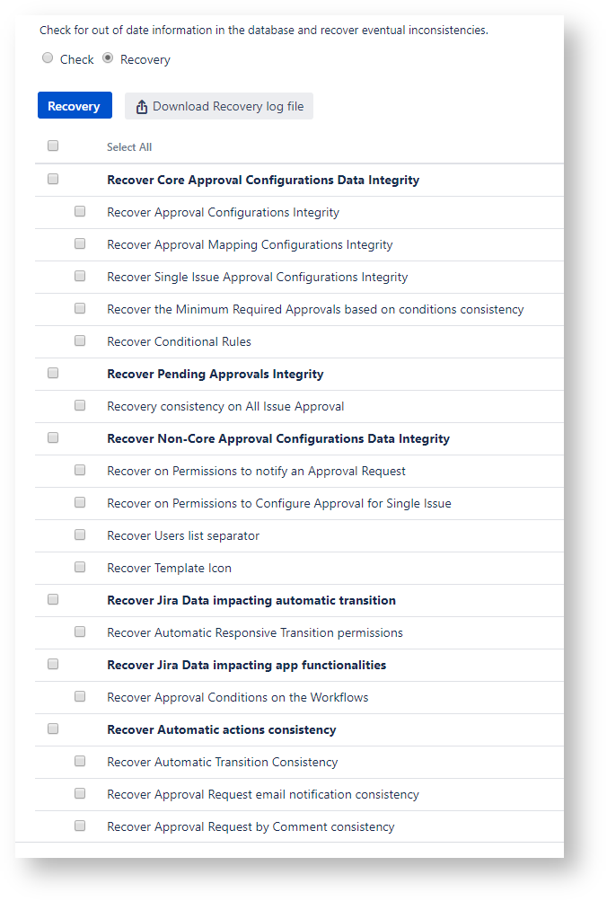Download the Recovery log file

coord(218,106)
